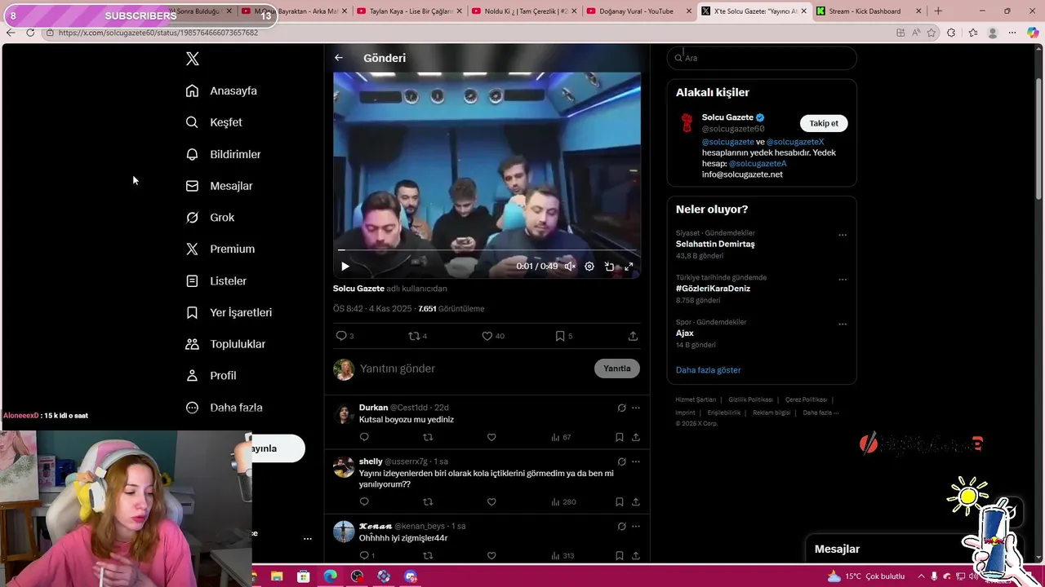Bookmark the post with 5 bookmarks
Screen dimensions: 1045x587
[x=563, y=336]
